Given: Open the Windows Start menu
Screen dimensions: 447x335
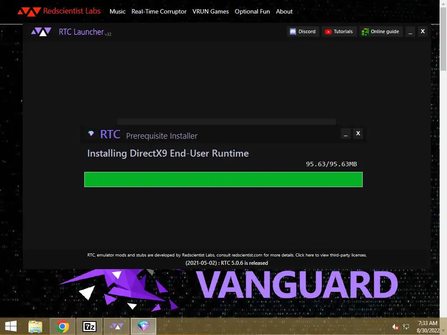Looking at the screenshot, I should click(x=11, y=326).
